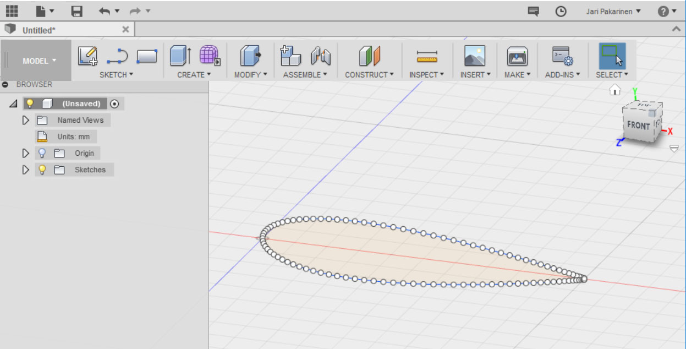Open the undo history dropdown arrow
Viewport: 686px width, 349px height.
pos(117,11)
